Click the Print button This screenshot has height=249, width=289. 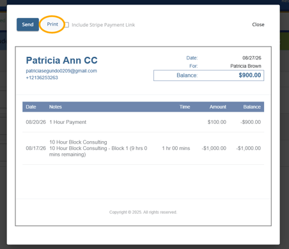click(x=52, y=24)
